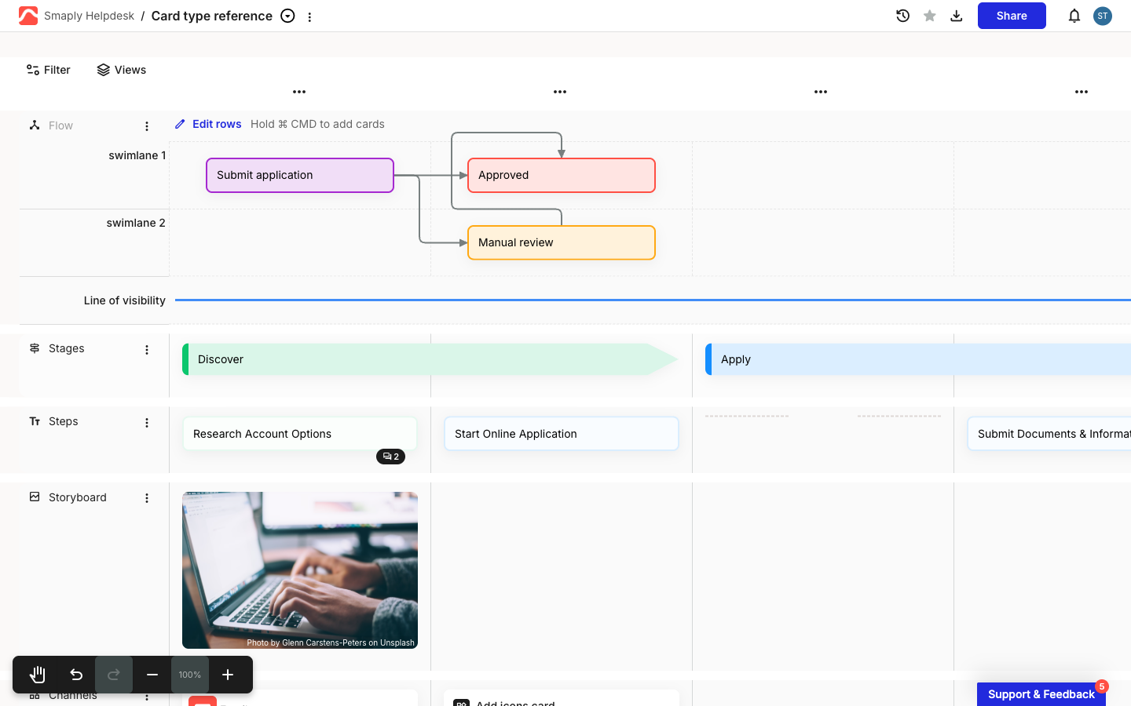Select the Submit application flow card

(300, 175)
